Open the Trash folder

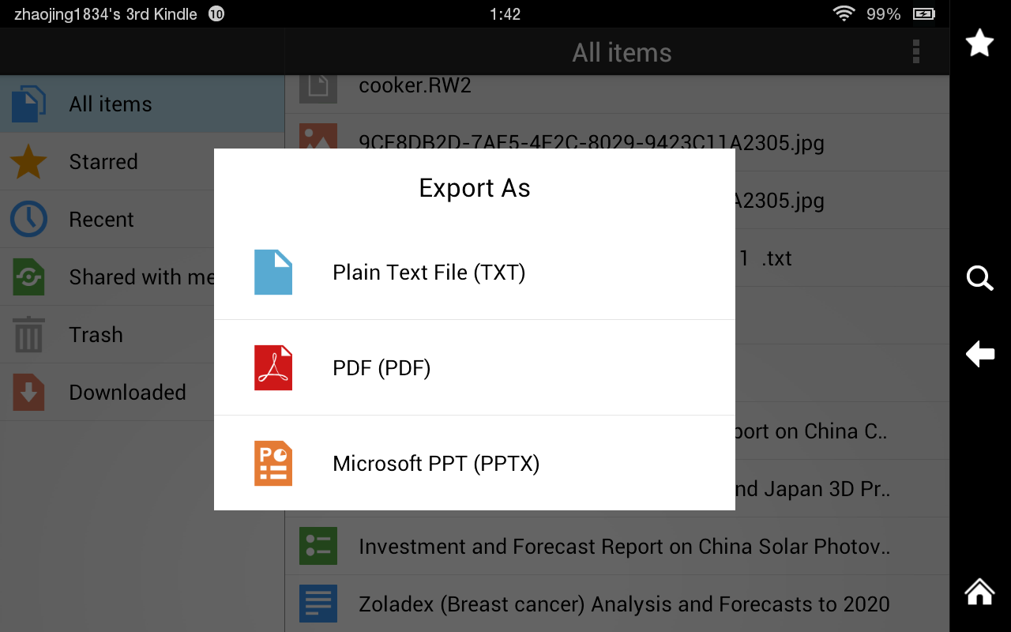(96, 335)
